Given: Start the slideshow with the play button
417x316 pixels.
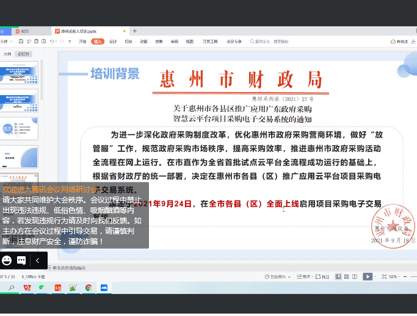Looking at the screenshot, I should [368, 277].
